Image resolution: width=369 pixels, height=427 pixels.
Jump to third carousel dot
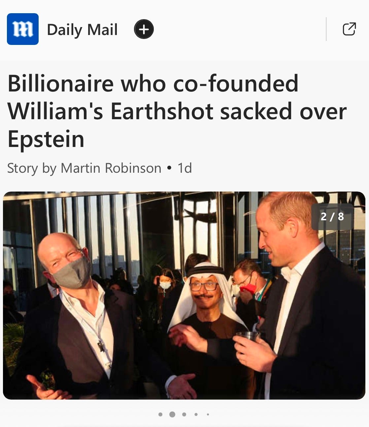point(184,414)
